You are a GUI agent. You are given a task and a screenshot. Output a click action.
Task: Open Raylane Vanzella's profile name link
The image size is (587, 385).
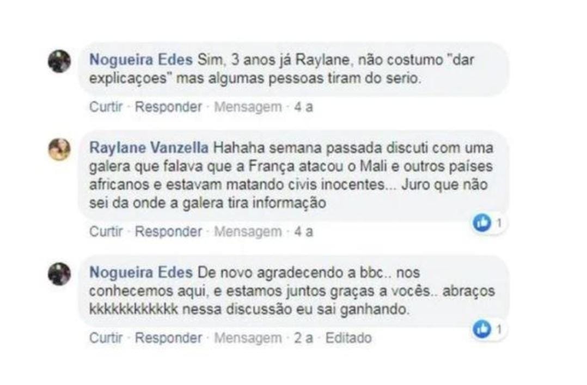149,148
